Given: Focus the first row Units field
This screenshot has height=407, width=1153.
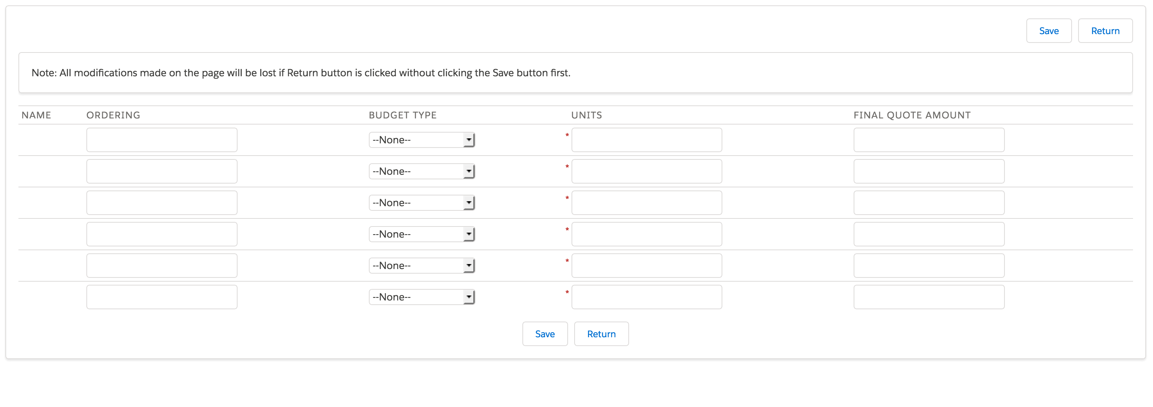Looking at the screenshot, I should pyautogui.click(x=646, y=140).
